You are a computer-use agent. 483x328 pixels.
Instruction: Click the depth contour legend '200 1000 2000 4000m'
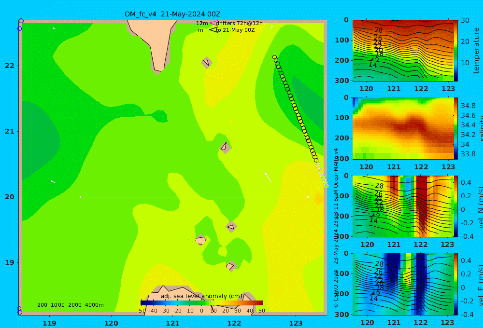[x=70, y=305]
